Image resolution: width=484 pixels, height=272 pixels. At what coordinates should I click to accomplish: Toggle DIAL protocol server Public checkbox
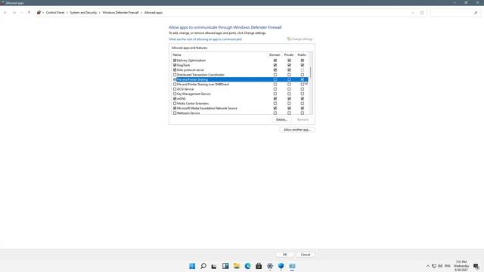(x=302, y=70)
